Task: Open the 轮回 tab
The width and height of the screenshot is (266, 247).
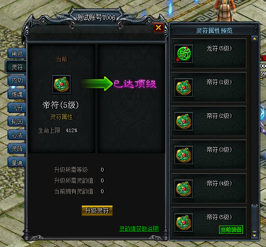Action: pos(17,121)
